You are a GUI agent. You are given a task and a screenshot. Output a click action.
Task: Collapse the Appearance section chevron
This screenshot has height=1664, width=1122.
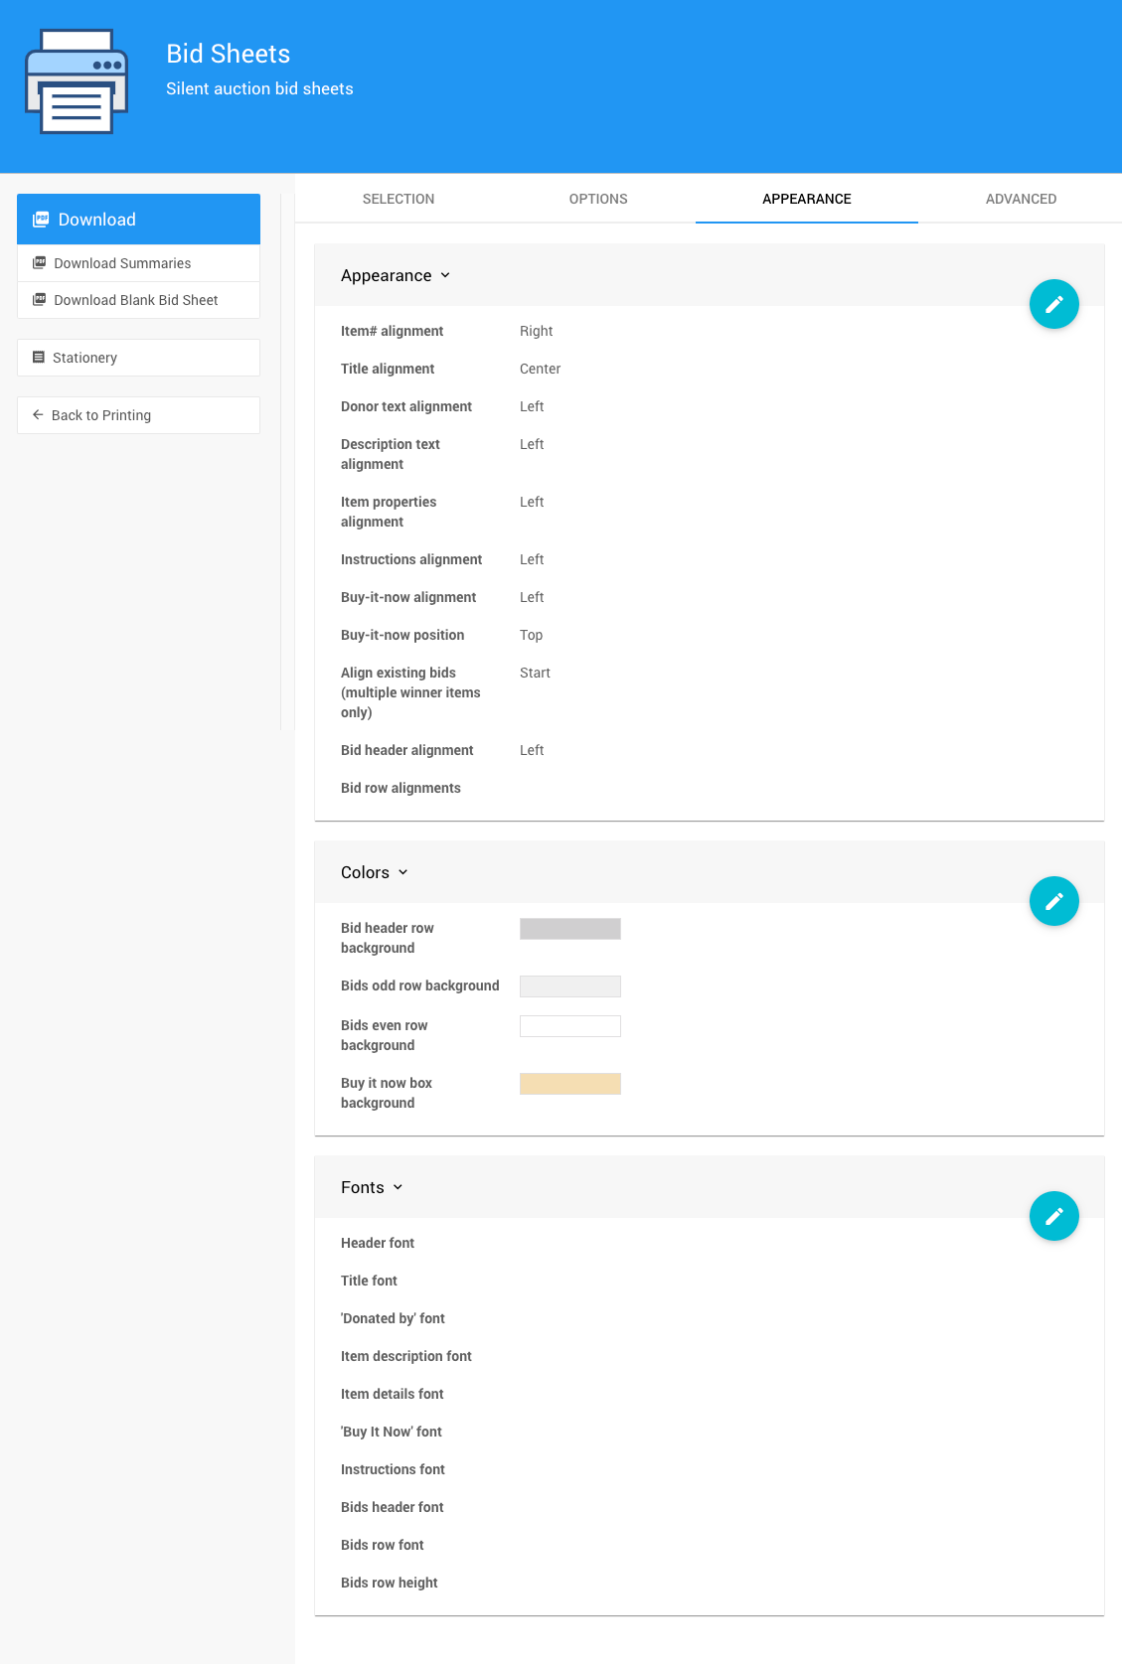click(445, 275)
